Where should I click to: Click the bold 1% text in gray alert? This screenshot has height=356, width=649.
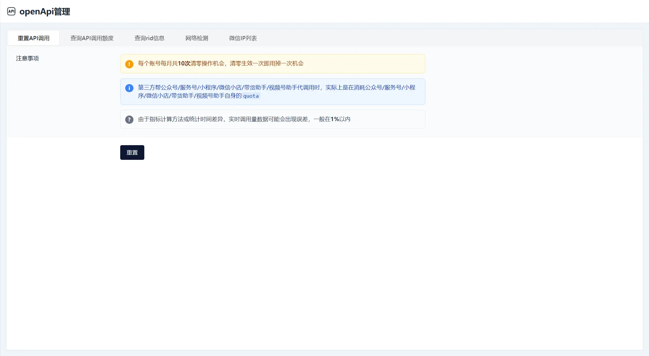tap(335, 119)
